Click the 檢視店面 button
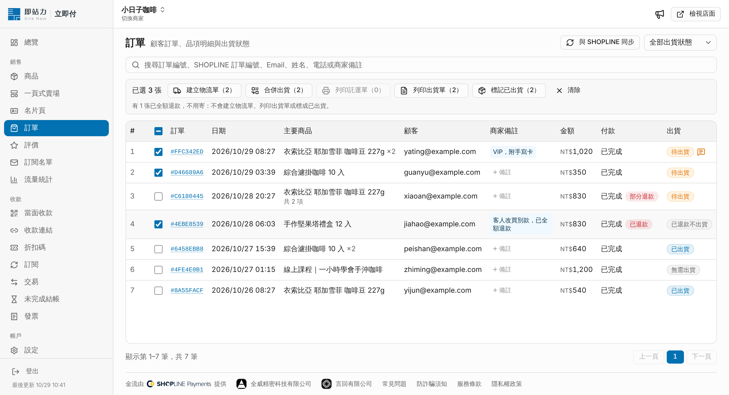The width and height of the screenshot is (729, 395). (695, 14)
